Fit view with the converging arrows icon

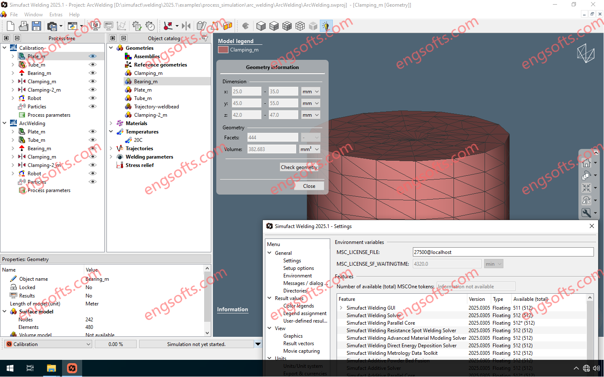tap(587, 188)
